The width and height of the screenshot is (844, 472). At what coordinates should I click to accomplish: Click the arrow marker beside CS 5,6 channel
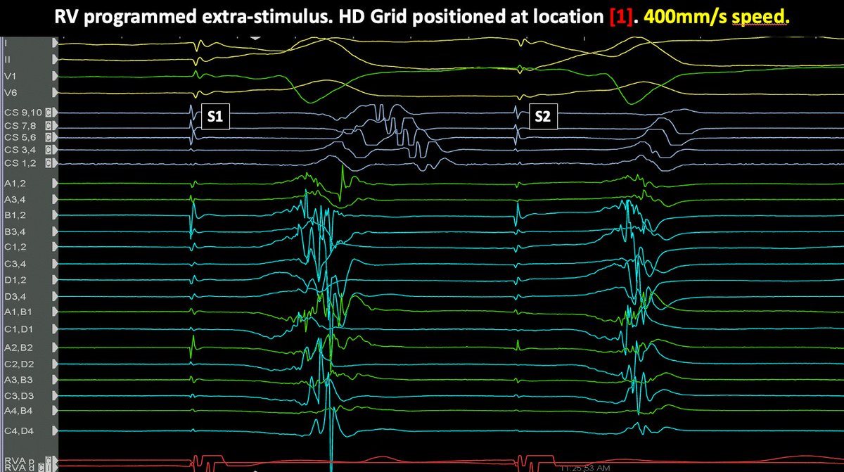[55, 138]
